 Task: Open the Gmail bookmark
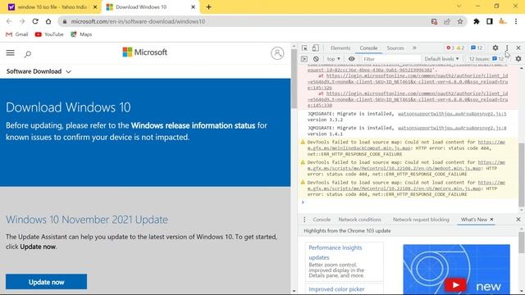[x=17, y=34]
